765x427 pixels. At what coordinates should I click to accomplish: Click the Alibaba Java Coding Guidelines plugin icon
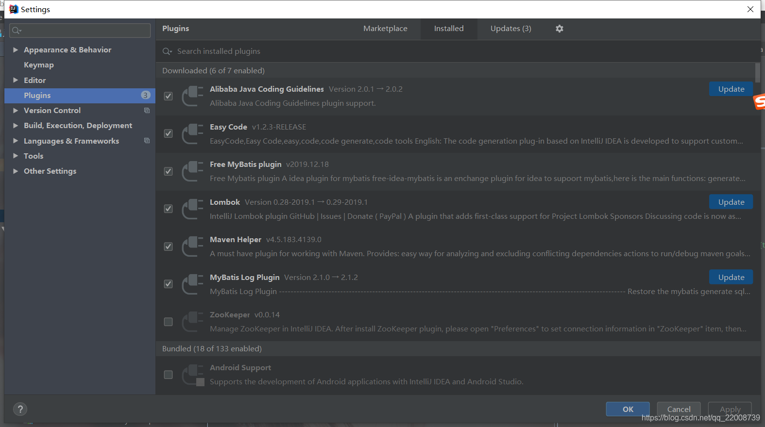click(193, 96)
